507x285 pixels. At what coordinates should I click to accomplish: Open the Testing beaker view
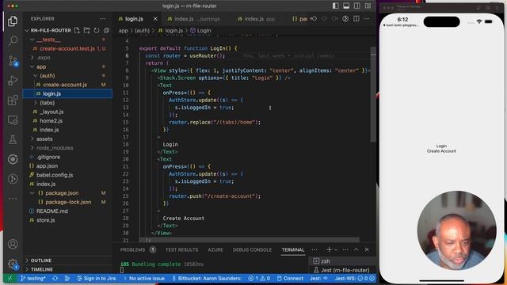pyautogui.click(x=13, y=139)
